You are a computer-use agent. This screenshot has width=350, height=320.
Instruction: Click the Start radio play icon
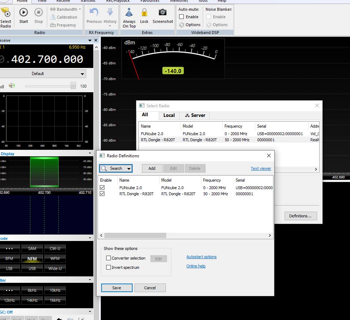coord(24,13)
